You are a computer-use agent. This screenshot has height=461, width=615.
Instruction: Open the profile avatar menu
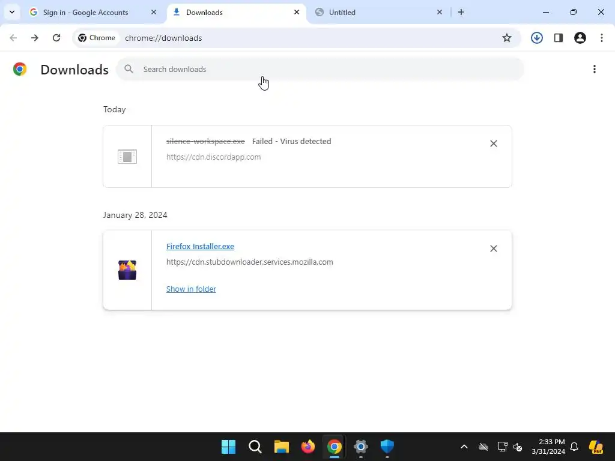coord(580,38)
